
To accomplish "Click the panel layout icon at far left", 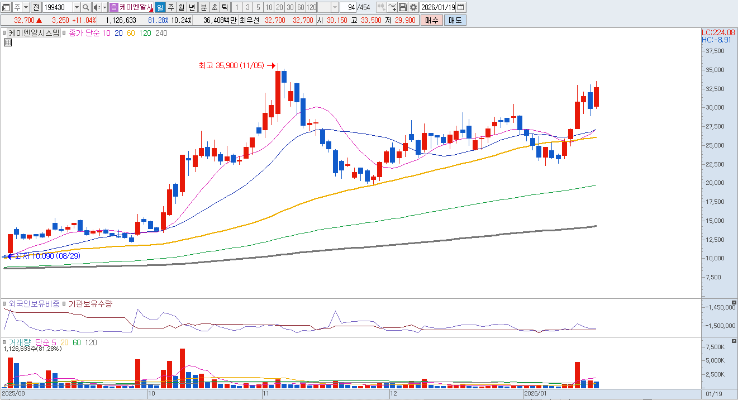I will [x=6, y=7].
